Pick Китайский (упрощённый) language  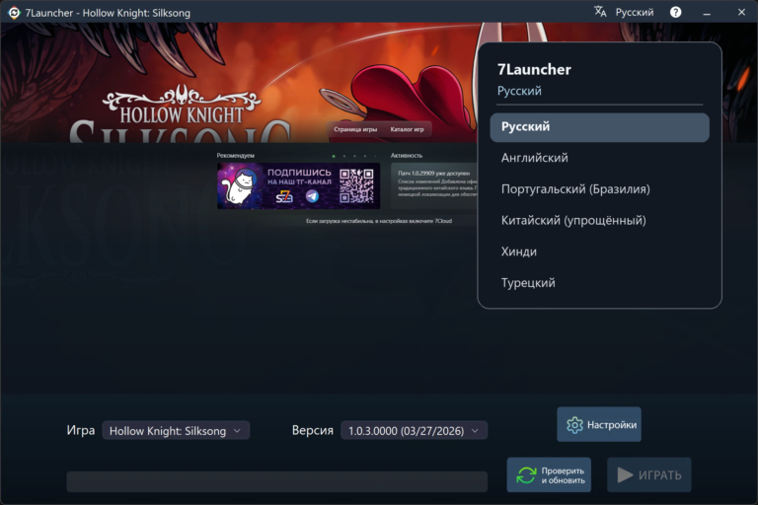pyautogui.click(x=599, y=221)
